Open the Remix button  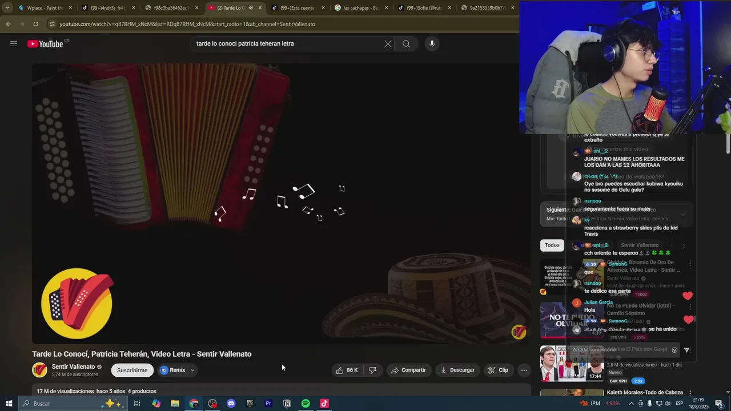click(173, 370)
